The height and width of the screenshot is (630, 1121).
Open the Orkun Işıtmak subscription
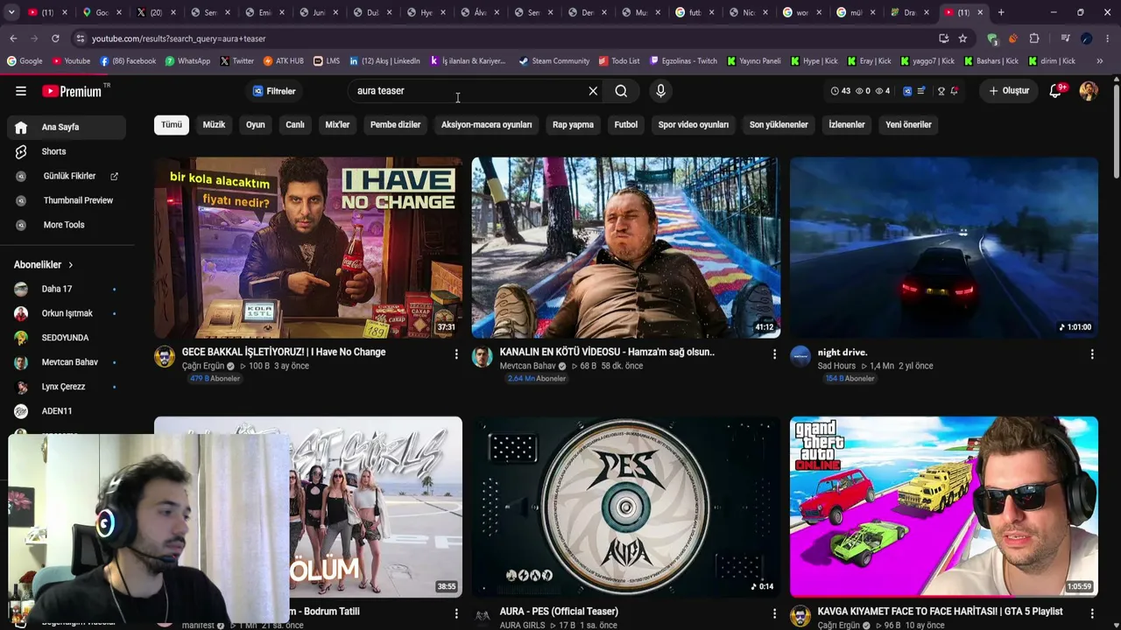[67, 313]
